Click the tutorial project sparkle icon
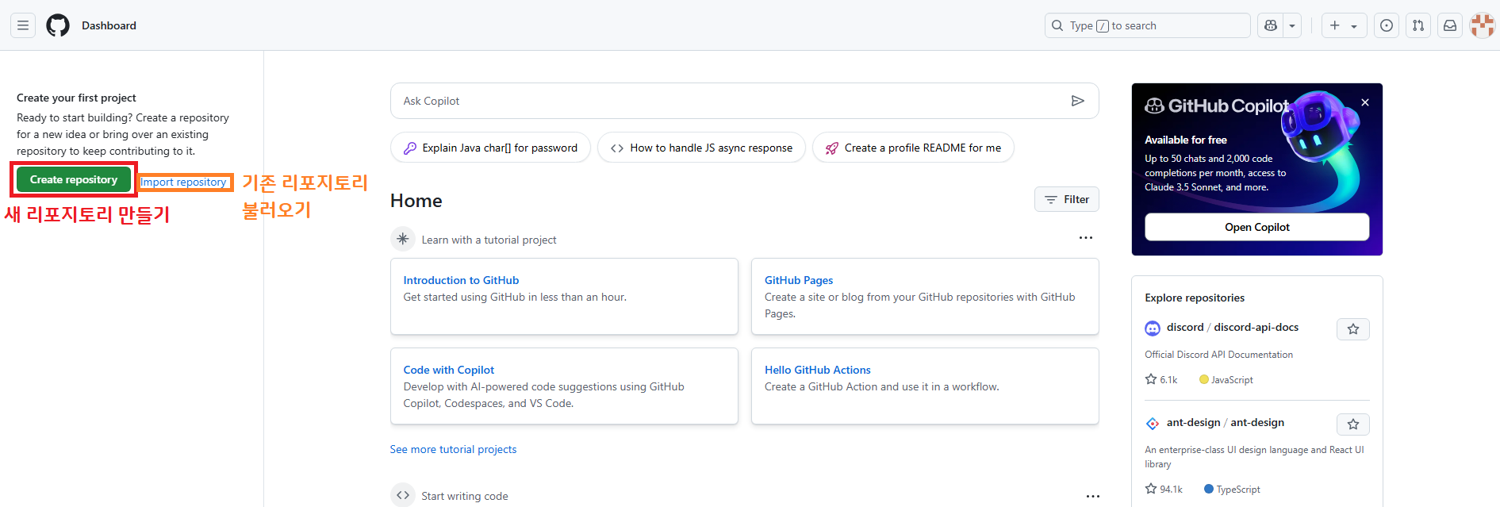The width and height of the screenshot is (1500, 507). (x=403, y=239)
